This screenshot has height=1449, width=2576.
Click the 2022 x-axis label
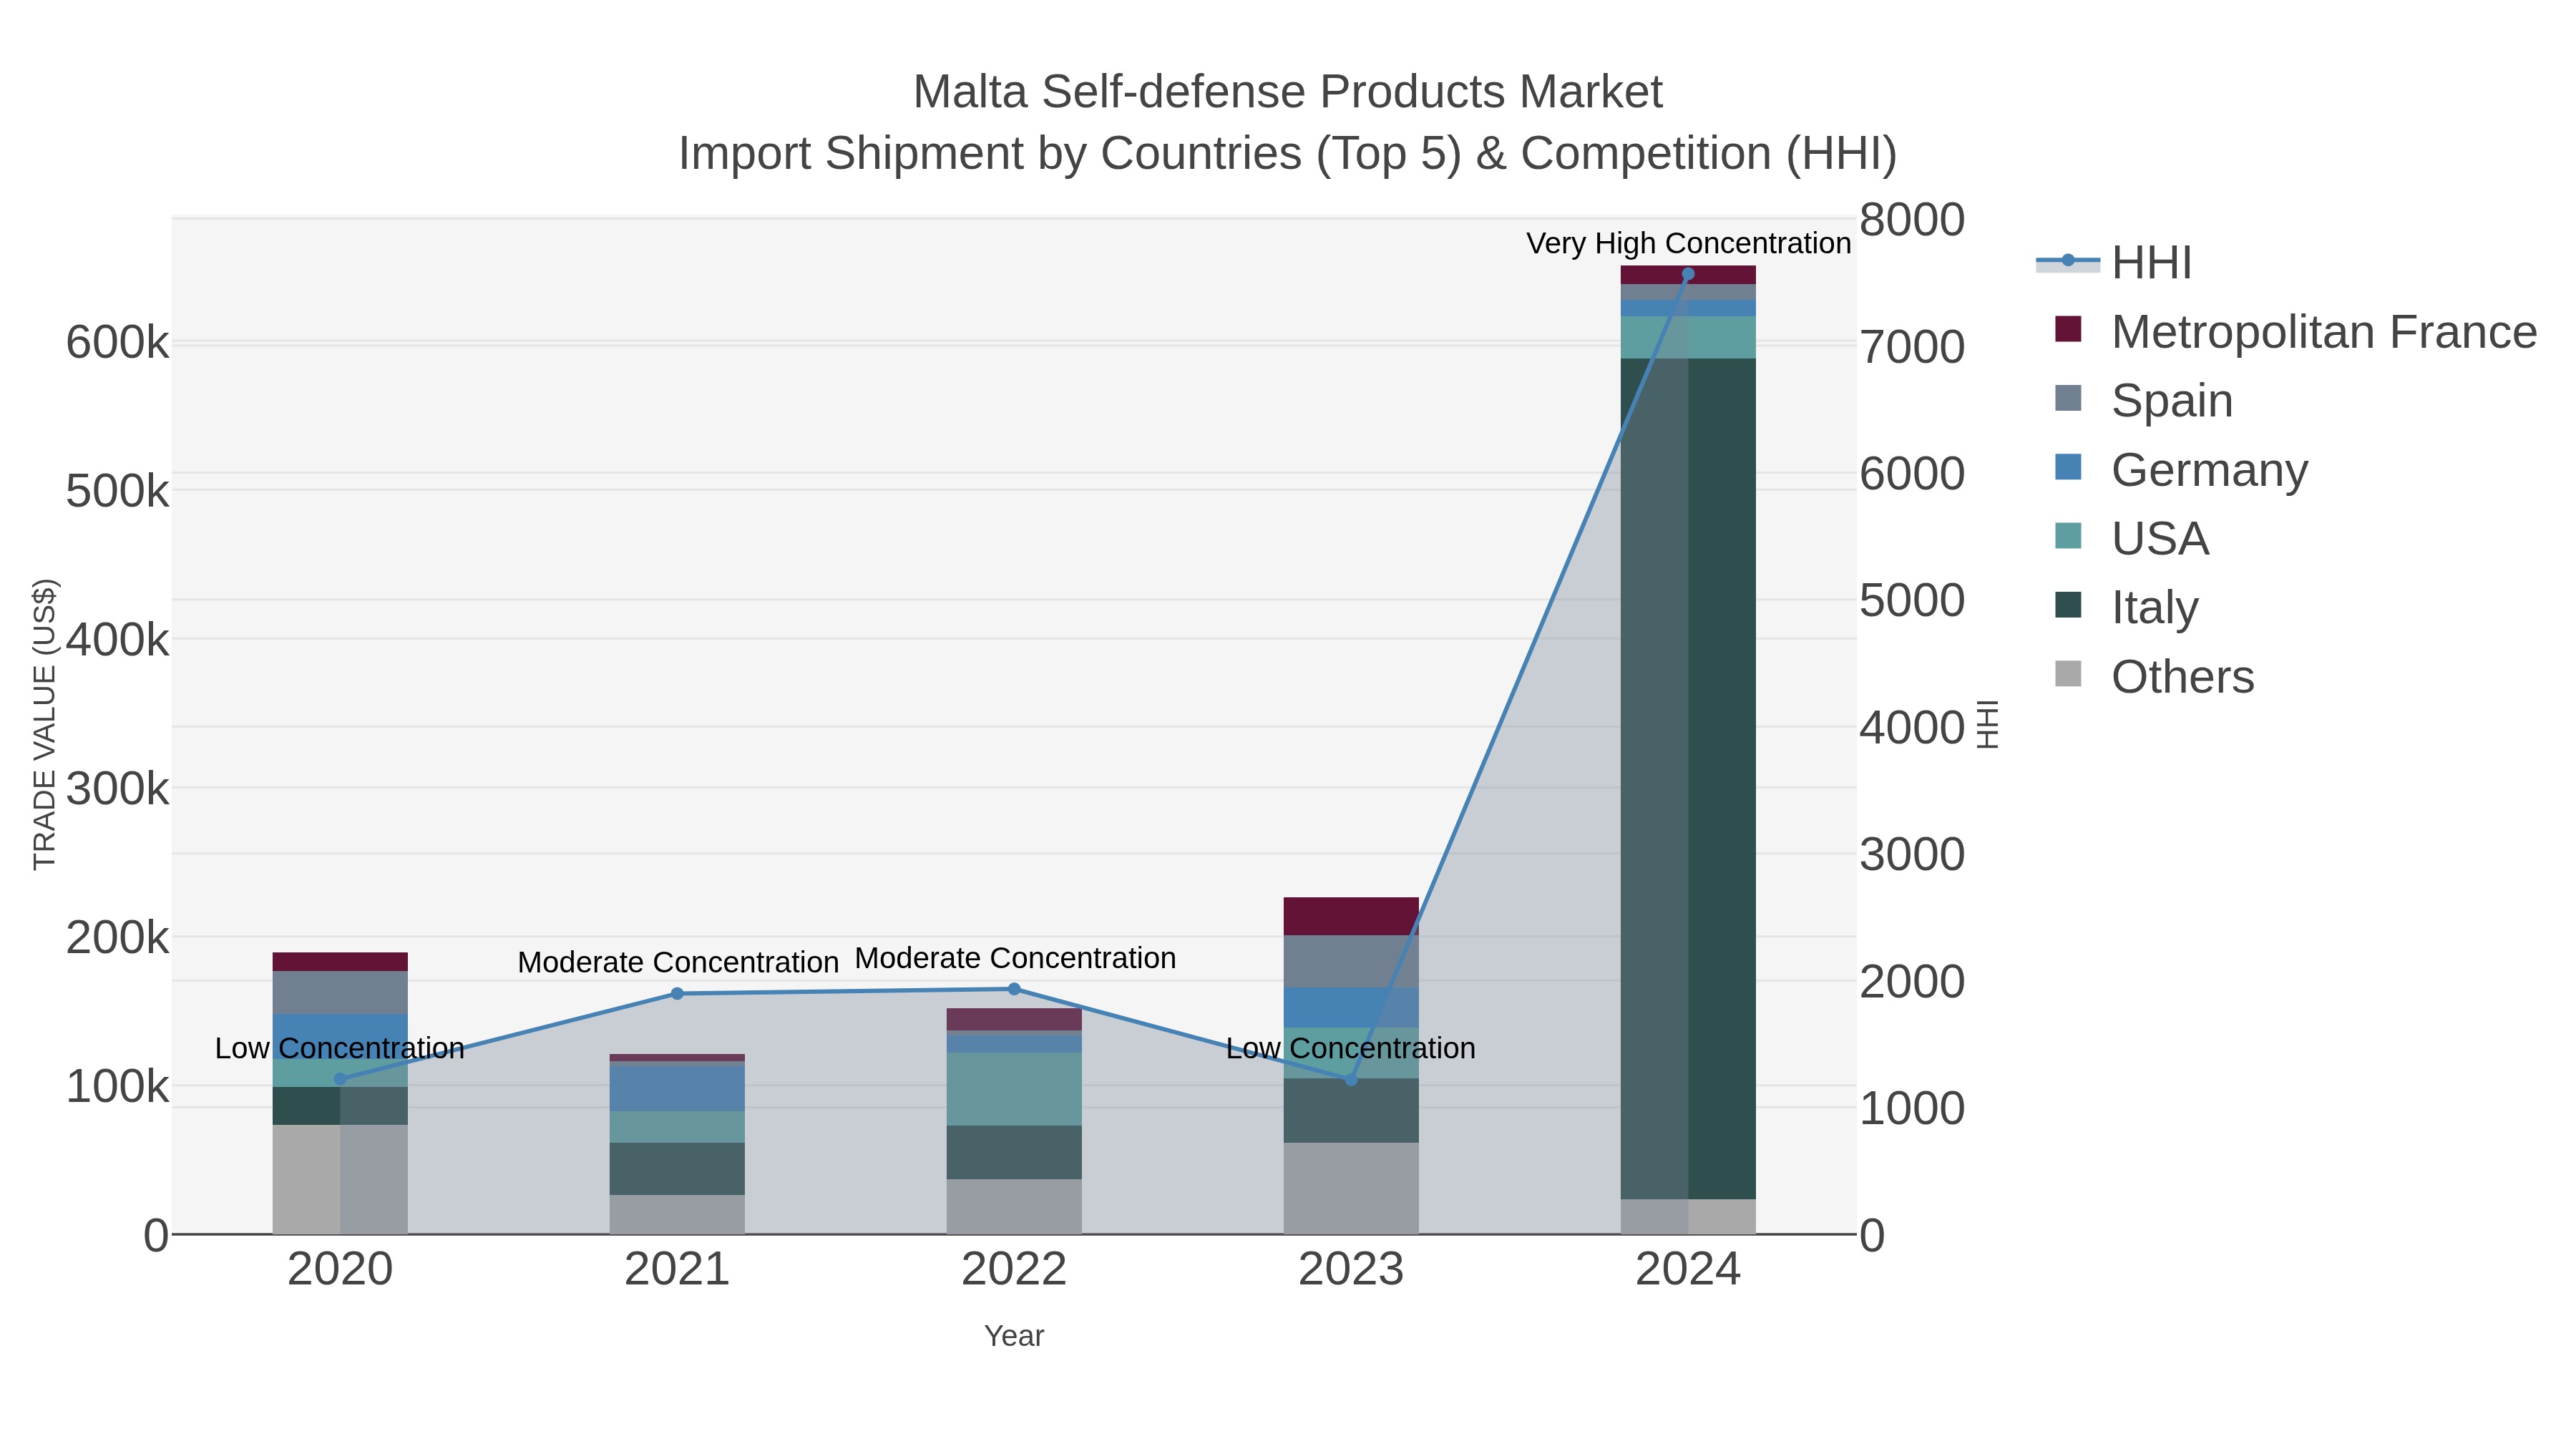pyautogui.click(x=1014, y=1270)
